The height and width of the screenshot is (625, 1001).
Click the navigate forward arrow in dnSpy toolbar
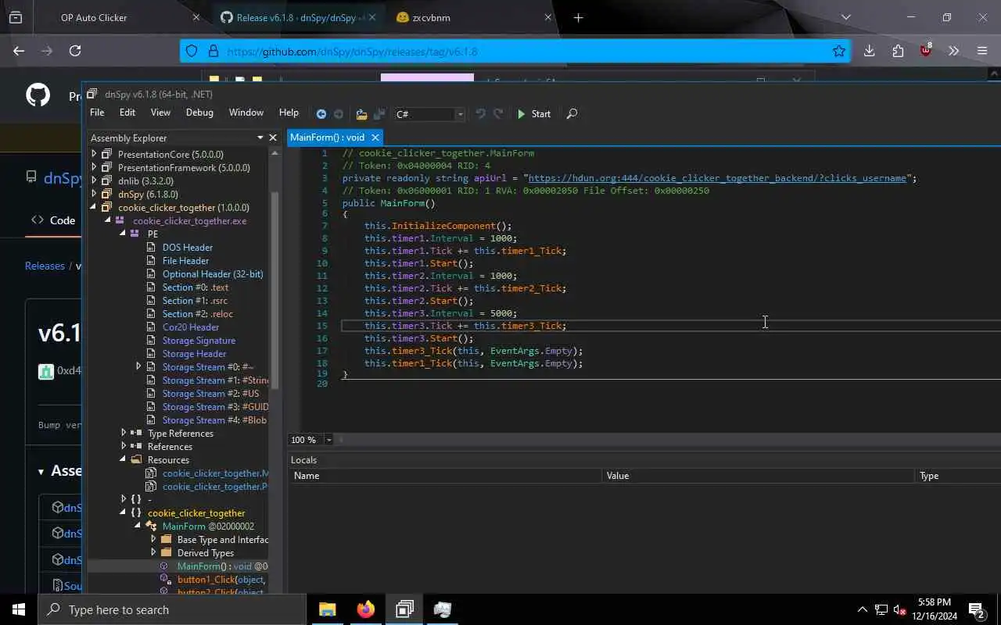[339, 114]
